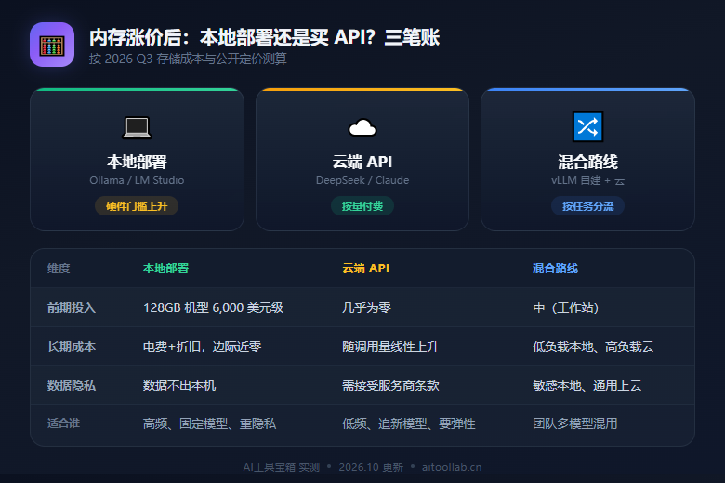Click the laptop icon on 本地部署 card
This screenshot has width=725, height=483.
pyautogui.click(x=137, y=127)
